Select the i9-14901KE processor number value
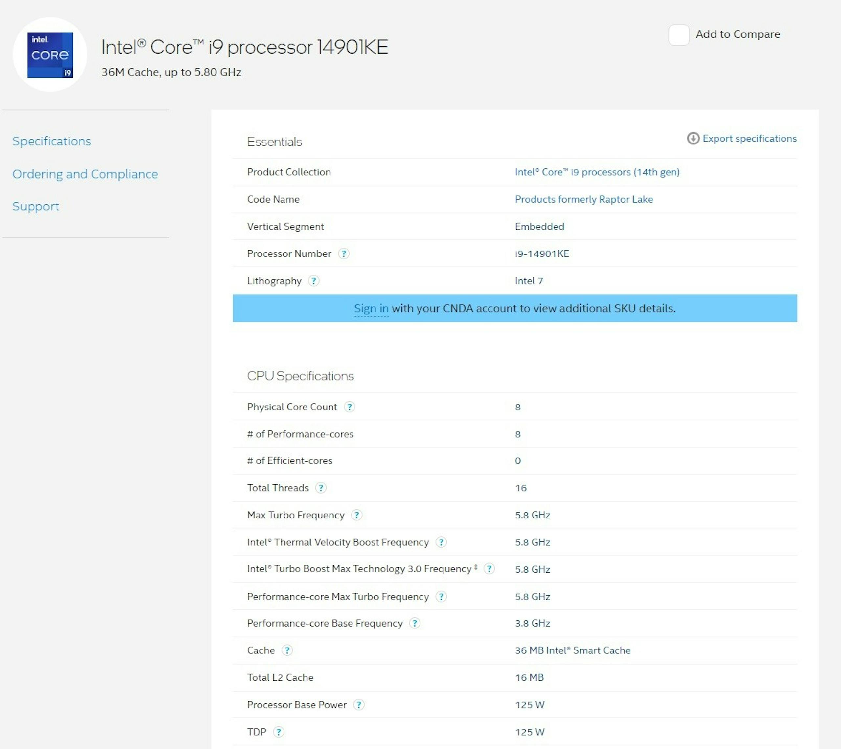The height and width of the screenshot is (749, 841). click(542, 253)
